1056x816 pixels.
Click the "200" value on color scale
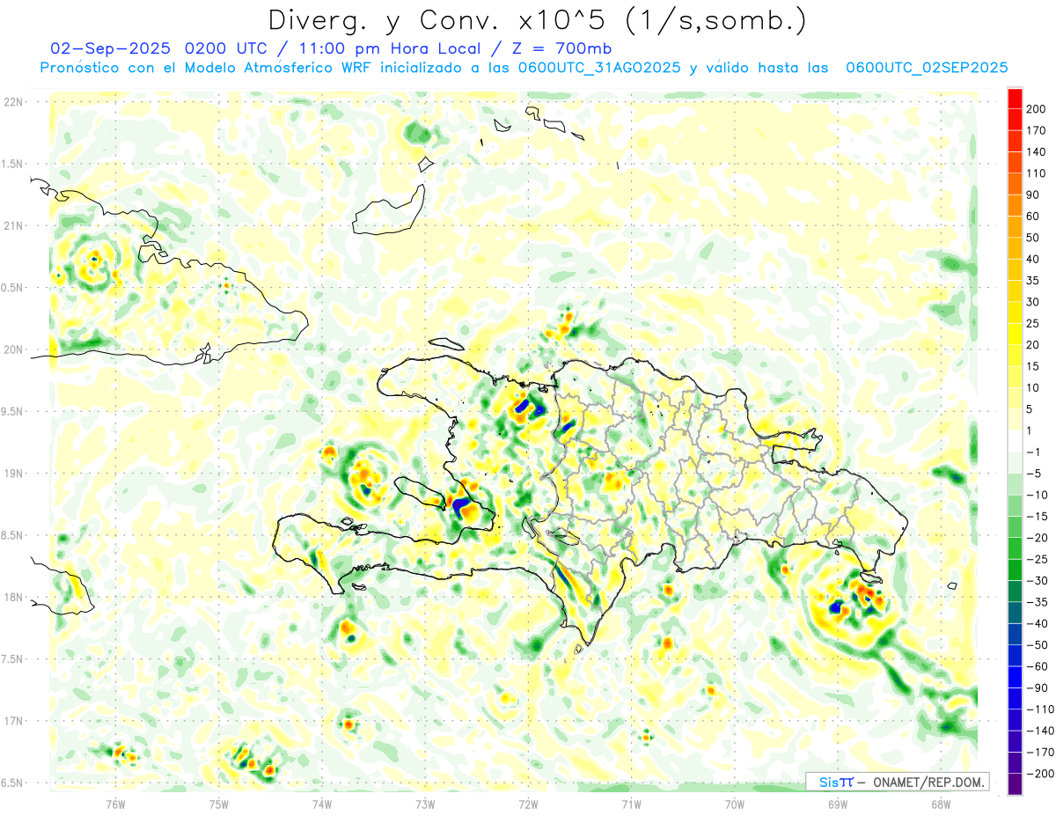click(1038, 108)
